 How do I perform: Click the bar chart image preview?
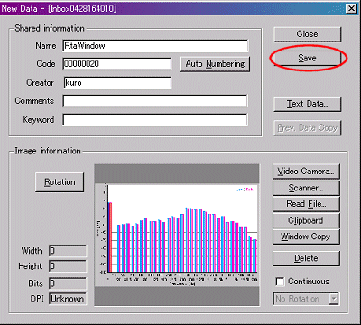[x=177, y=235]
